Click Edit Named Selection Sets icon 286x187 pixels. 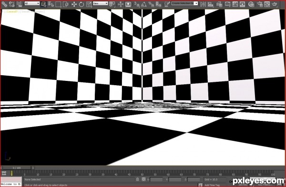(167, 4)
